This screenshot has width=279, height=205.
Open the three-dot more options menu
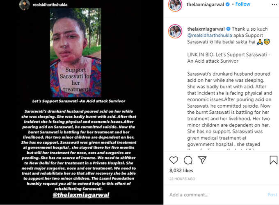coord(274,5)
